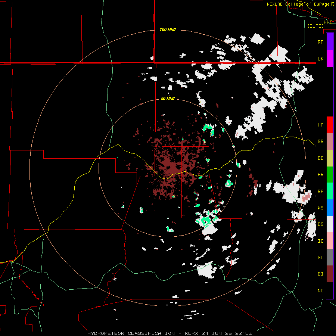This screenshot has width=336, height=336.
Task: Select the gray GC legend swatch
Action: 330,257
